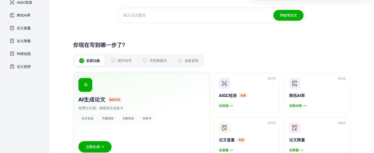Click the 提交前 label on AIGC检测 card
374x153 pixels.
tap(271, 79)
